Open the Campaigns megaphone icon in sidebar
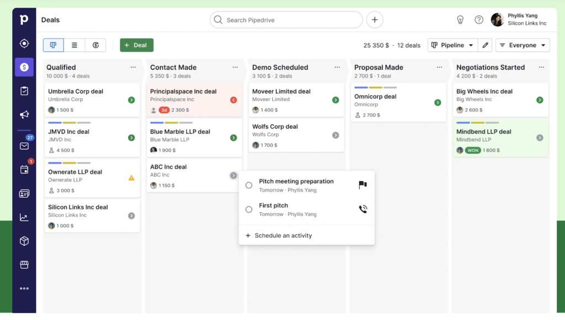Image resolution: width=565 pixels, height=320 pixels. point(24,115)
